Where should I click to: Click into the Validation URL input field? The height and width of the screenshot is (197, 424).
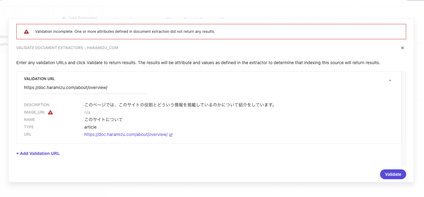click(x=85, y=87)
